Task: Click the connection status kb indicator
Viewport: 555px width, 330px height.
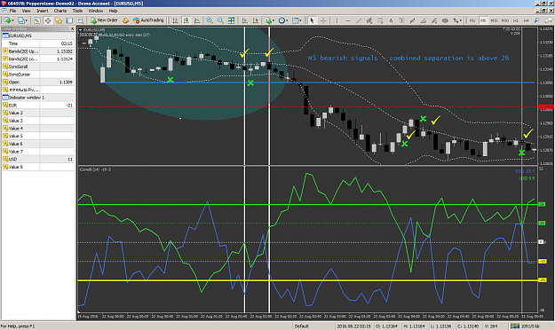Action: 525,326
